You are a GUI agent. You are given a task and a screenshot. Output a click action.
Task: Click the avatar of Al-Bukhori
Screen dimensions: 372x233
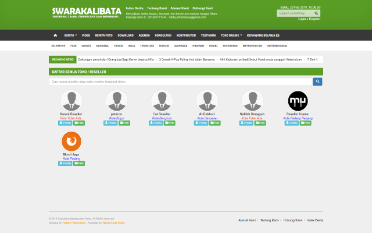click(207, 100)
